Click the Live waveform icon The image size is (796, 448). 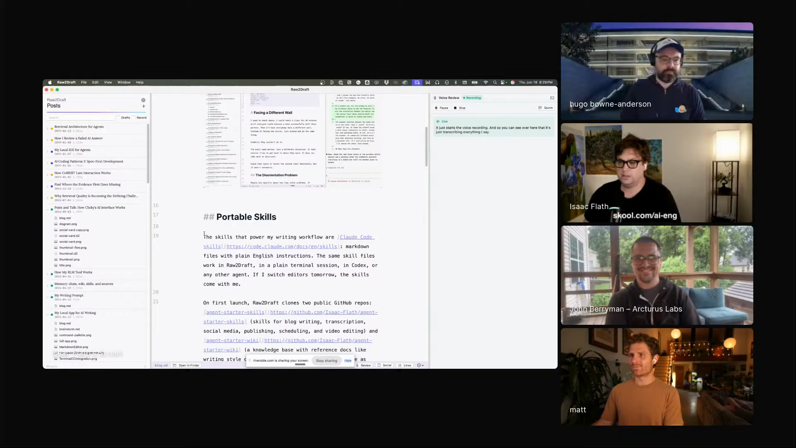(438, 122)
